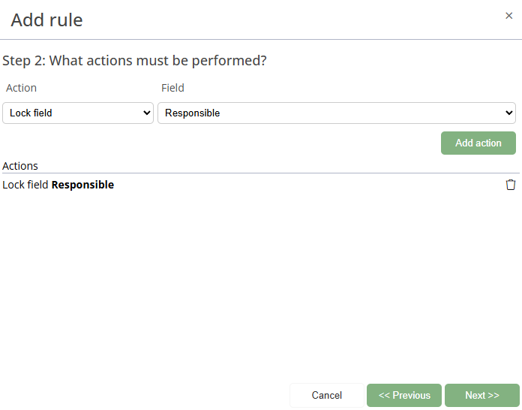This screenshot has height=410, width=522.
Task: Go back with the << Previous button
Action: [x=404, y=396]
